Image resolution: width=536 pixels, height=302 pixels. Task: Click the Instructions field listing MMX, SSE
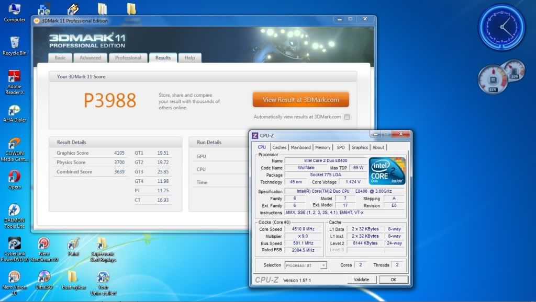[x=344, y=213]
